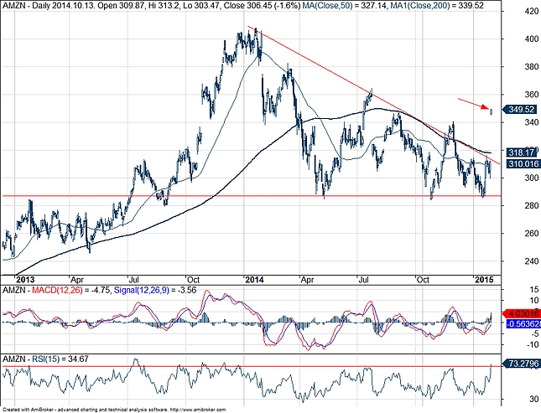Click the 2014 year label on time axis
The image size is (541, 413).
click(x=255, y=279)
